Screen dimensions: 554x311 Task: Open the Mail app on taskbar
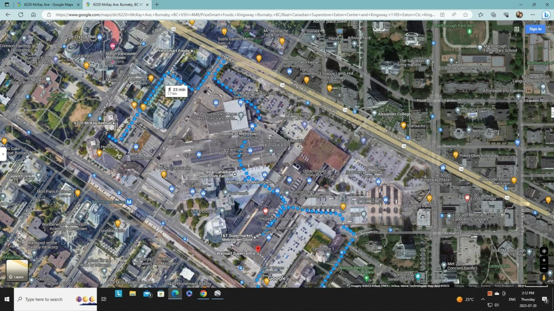(147, 293)
